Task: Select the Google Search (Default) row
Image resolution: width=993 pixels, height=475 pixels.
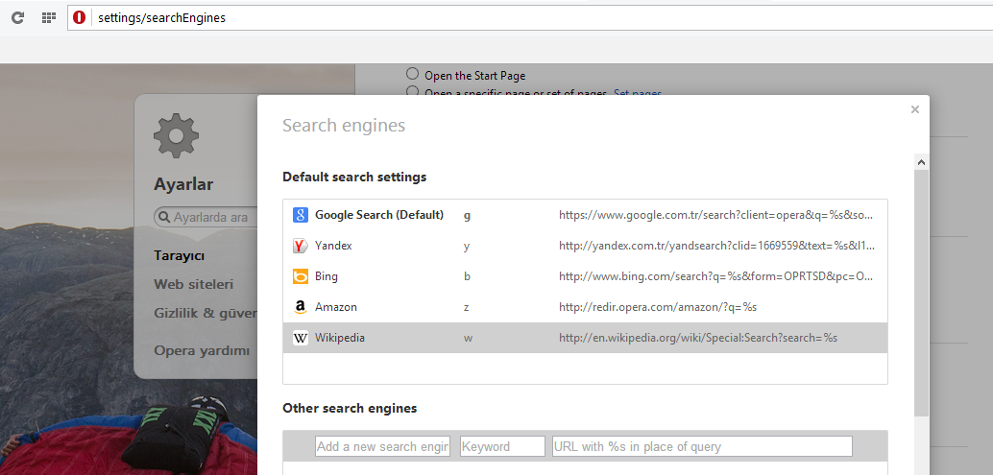Action: coord(585,215)
